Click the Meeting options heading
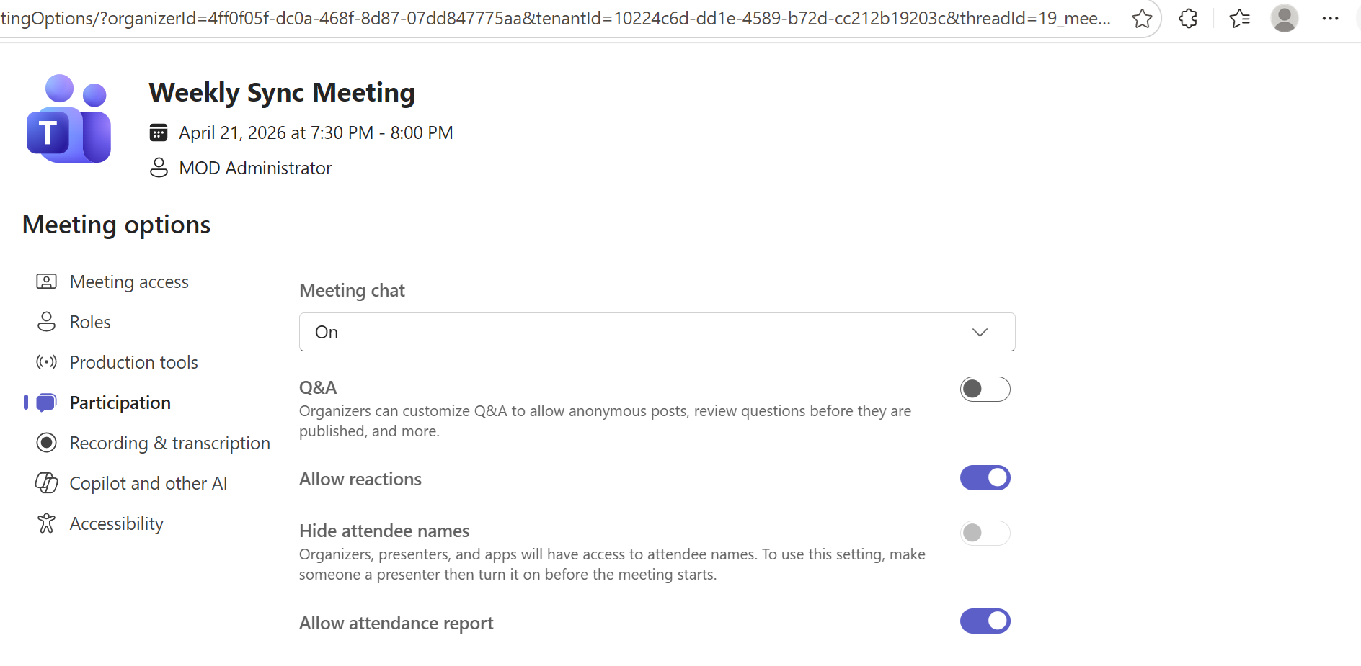The width and height of the screenshot is (1361, 666). pyautogui.click(x=116, y=225)
